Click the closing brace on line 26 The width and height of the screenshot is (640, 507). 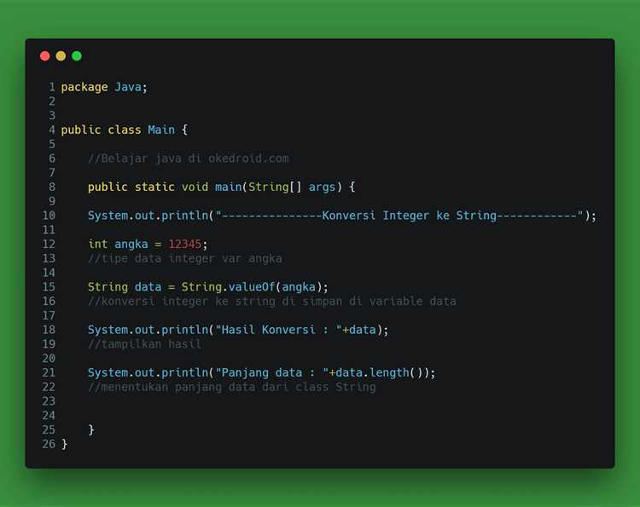(x=65, y=444)
